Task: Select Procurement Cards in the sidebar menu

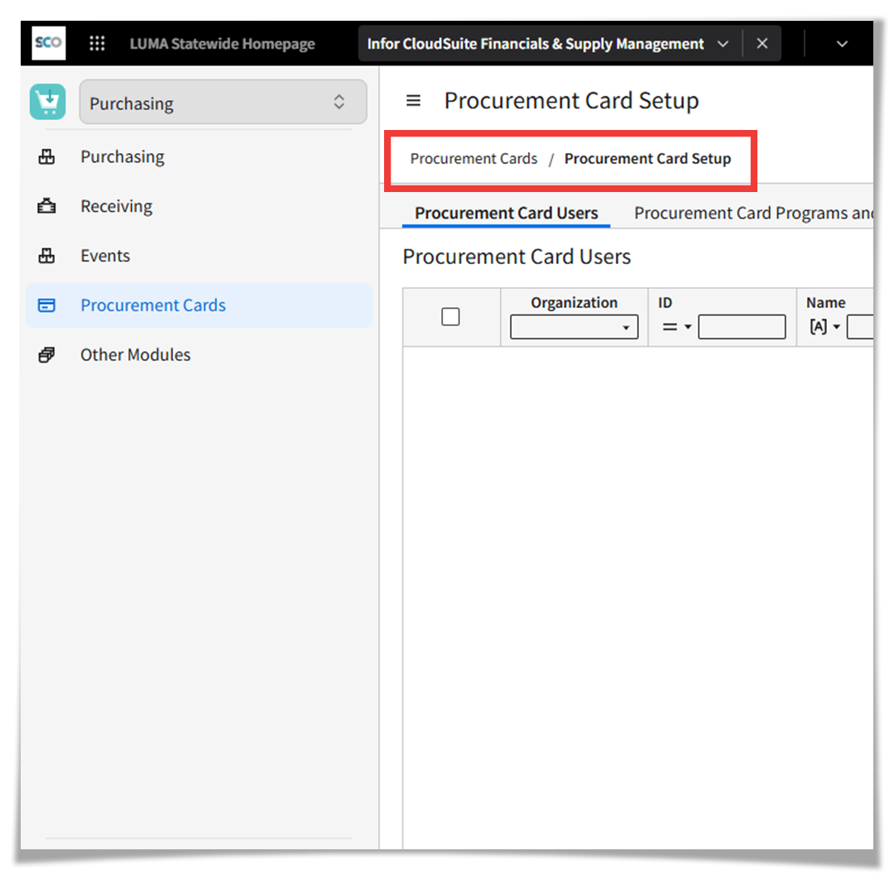Action: point(199,305)
